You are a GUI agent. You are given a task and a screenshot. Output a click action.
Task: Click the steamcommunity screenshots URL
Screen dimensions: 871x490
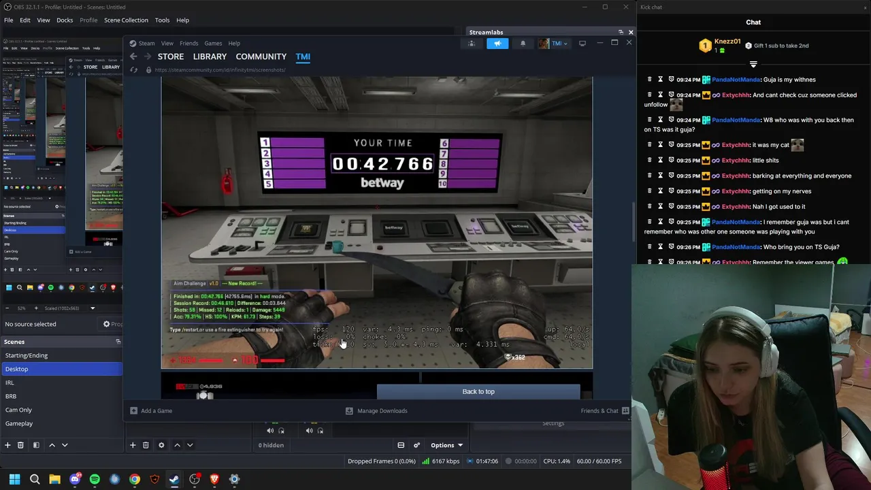[x=220, y=69]
